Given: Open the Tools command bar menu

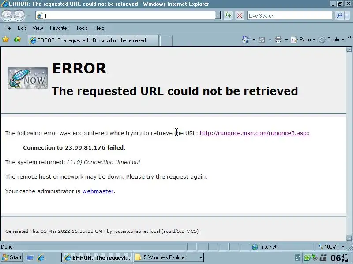Looking at the screenshot, I should point(332,40).
